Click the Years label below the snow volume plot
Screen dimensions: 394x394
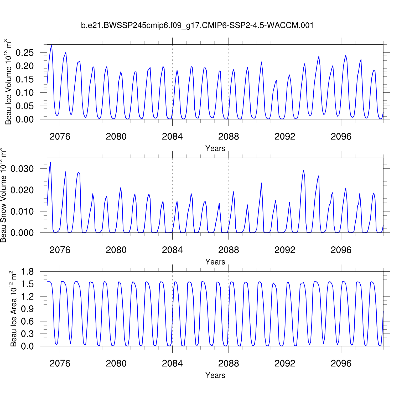pyautogui.click(x=215, y=262)
